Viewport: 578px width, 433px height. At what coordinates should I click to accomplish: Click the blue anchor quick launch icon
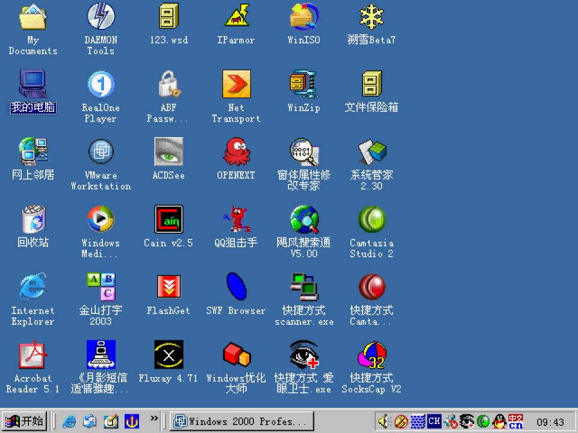pyautogui.click(x=132, y=422)
